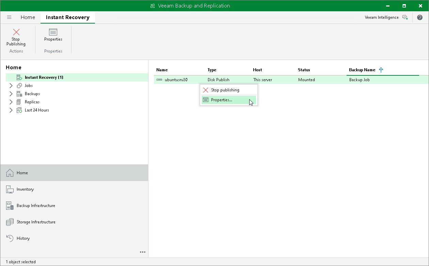This screenshot has height=266, width=429.
Task: Click the History clock icon
Action: 10,238
